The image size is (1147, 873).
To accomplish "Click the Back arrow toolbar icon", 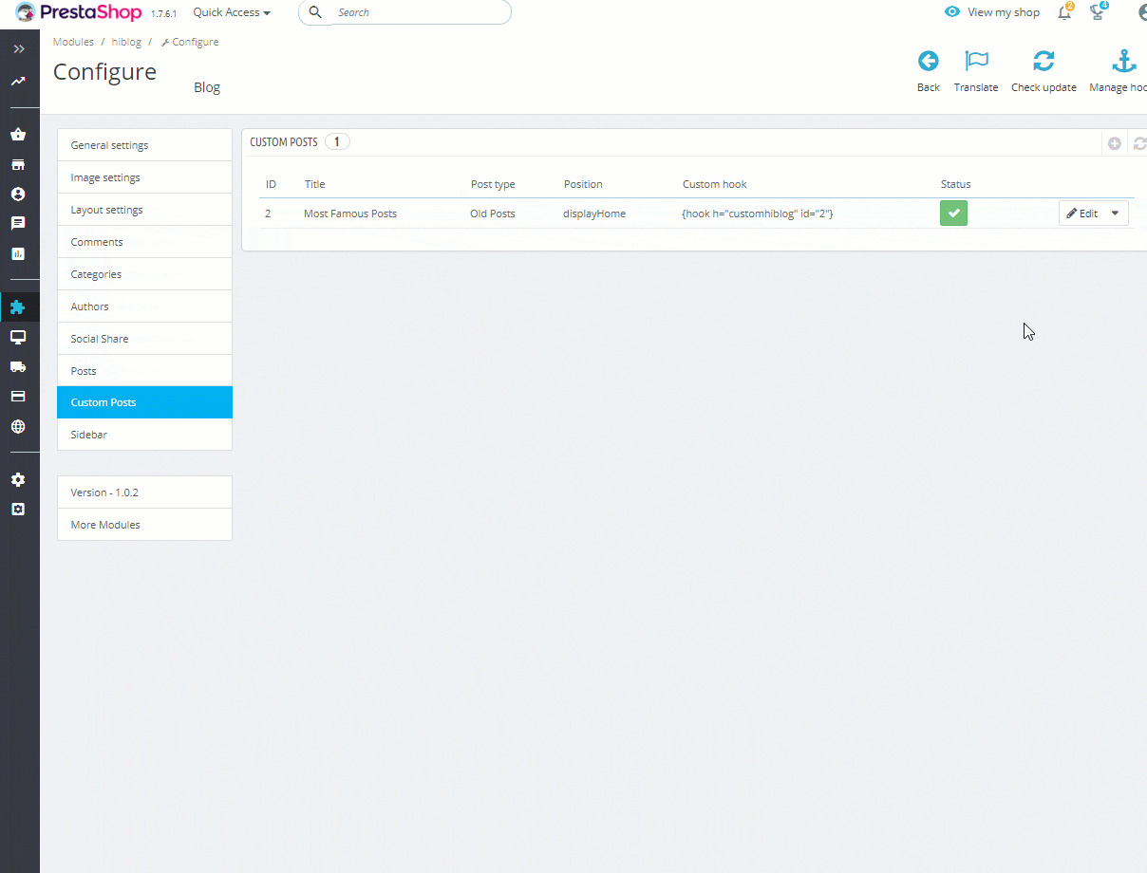I will (929, 61).
